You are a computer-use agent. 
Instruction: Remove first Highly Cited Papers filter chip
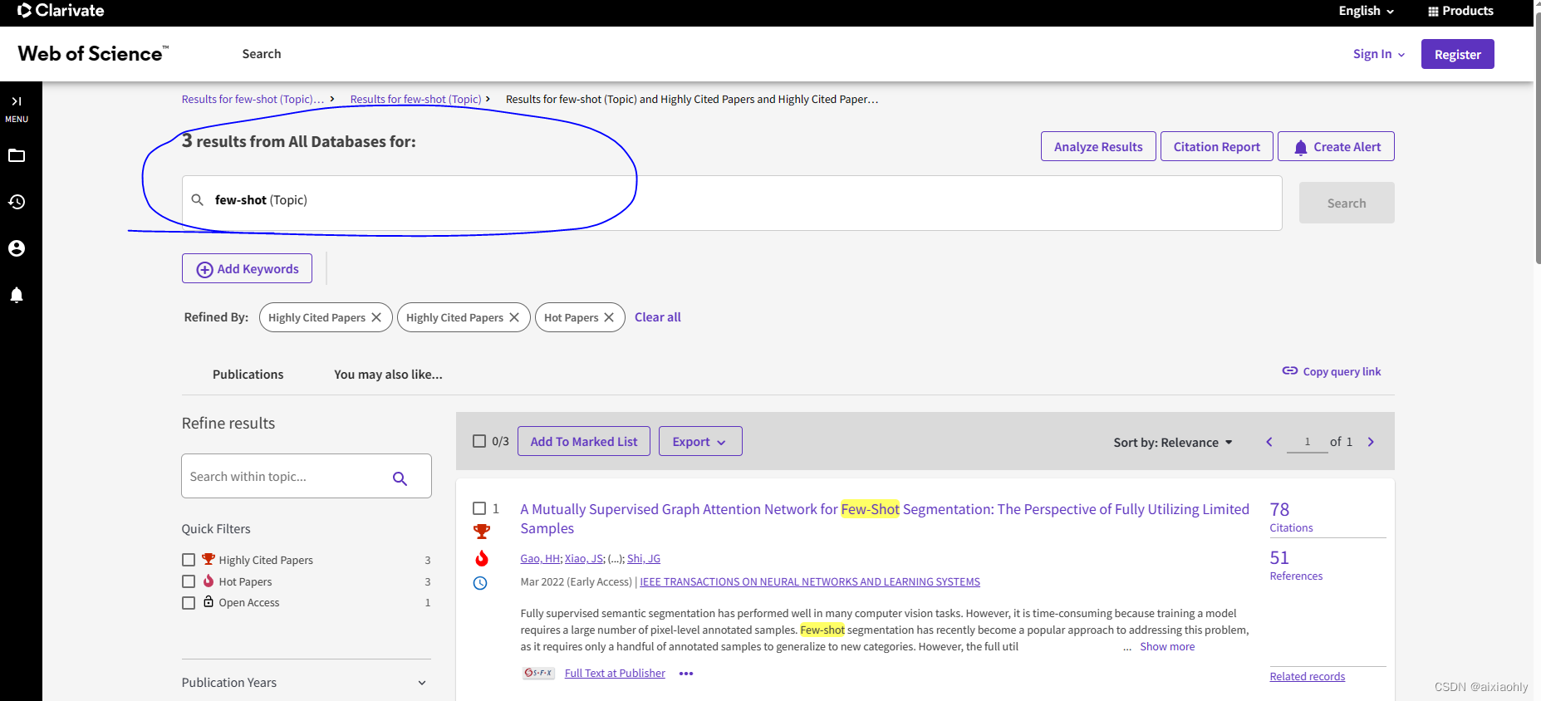point(376,317)
